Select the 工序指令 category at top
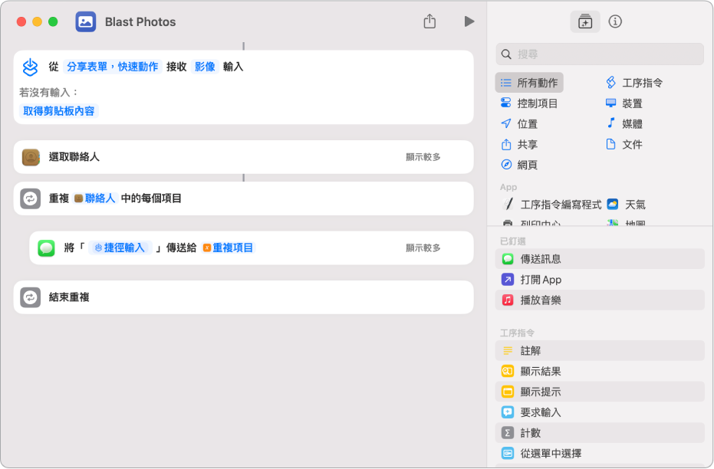This screenshot has height=469, width=714. [x=634, y=83]
